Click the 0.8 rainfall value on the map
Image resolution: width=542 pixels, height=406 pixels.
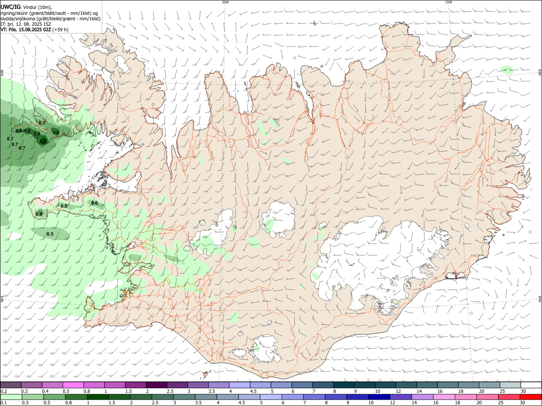tap(39, 214)
